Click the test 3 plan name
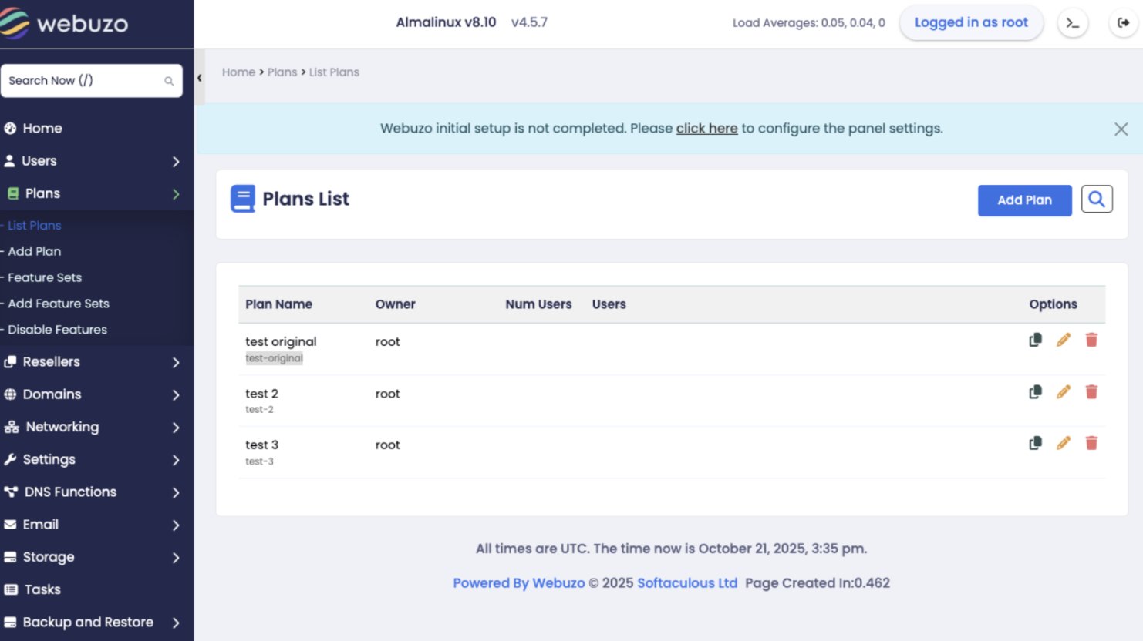The width and height of the screenshot is (1143, 641). pyautogui.click(x=262, y=445)
